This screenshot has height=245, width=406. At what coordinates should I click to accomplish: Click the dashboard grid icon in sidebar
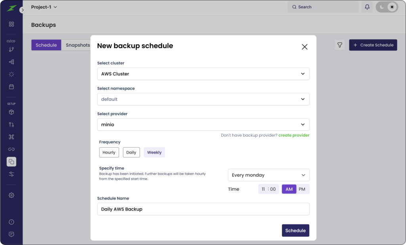pos(11,24)
